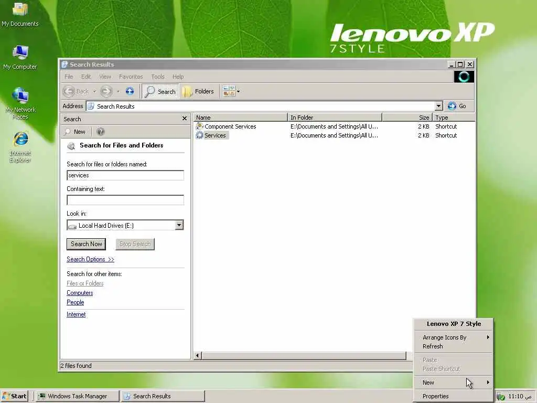
Task: Click the search assistant help icon
Action: click(100, 132)
